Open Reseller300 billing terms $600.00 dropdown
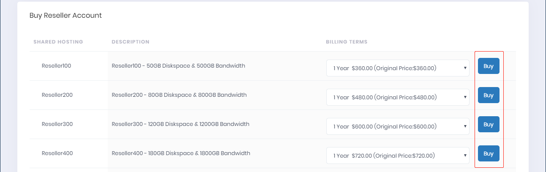 coord(397,126)
